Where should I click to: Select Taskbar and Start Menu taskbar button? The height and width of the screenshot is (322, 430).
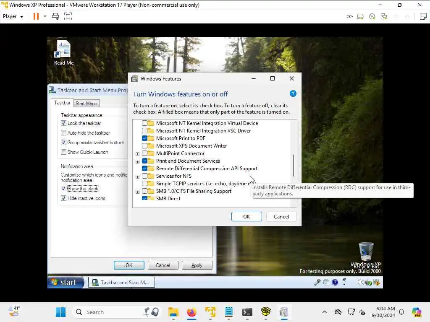pyautogui.click(x=121, y=282)
